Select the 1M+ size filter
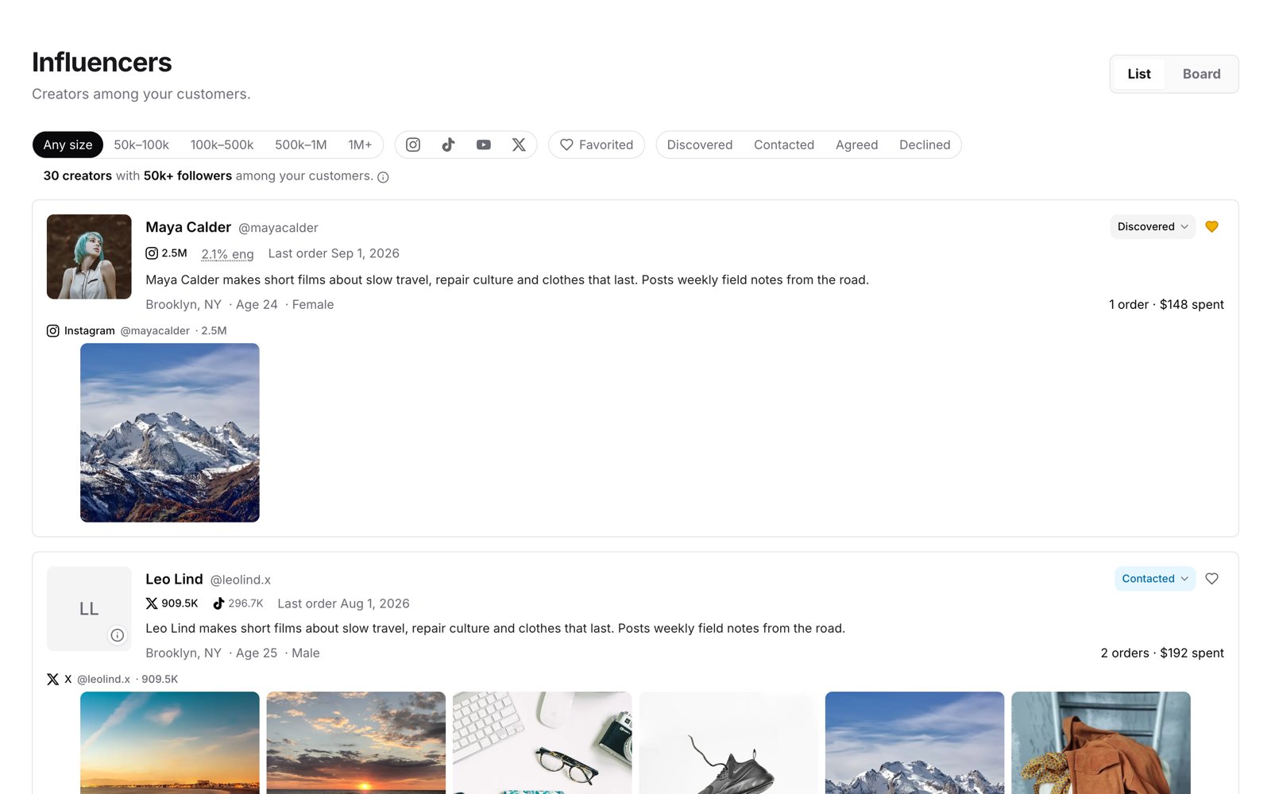Viewport: 1271px width, 794px height. [x=360, y=145]
